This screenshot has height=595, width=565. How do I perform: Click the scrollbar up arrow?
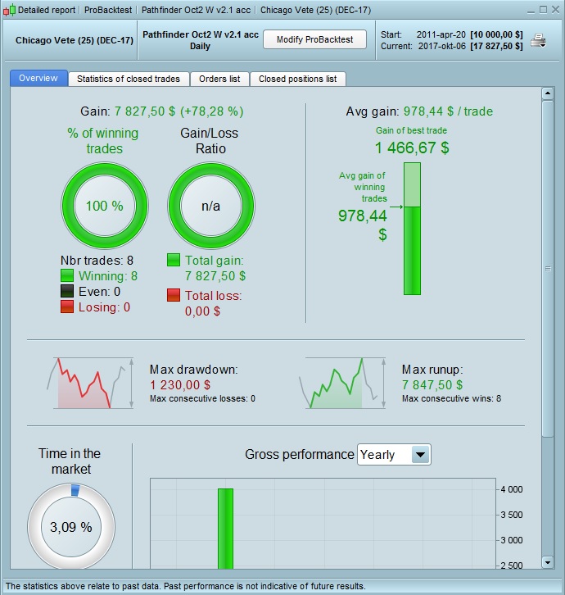548,93
